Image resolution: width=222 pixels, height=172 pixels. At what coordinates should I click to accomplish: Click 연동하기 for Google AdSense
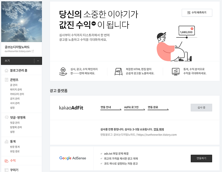pyautogui.click(x=201, y=158)
